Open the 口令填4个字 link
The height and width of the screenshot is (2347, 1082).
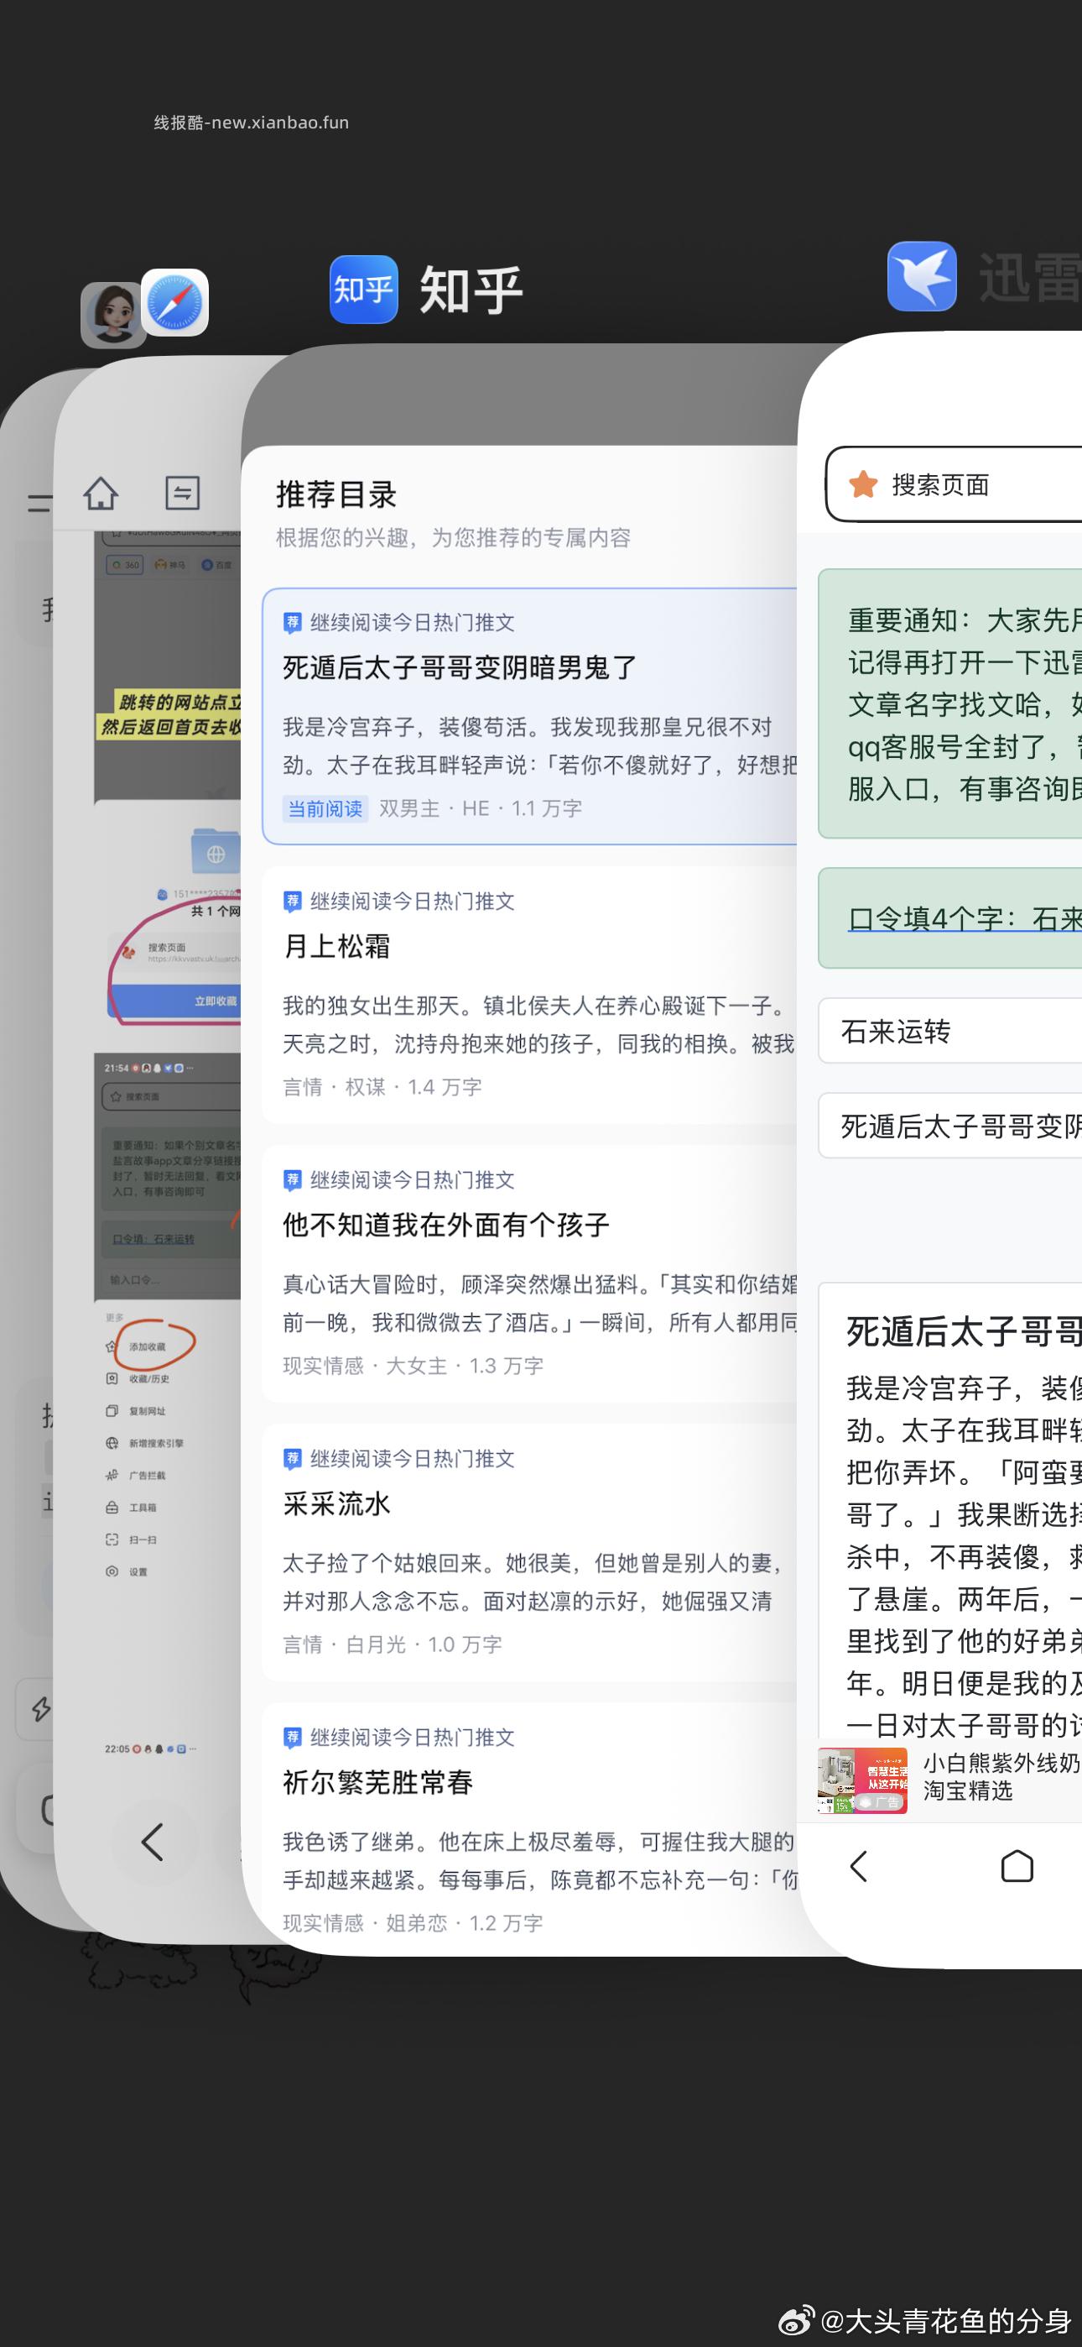click(x=965, y=918)
